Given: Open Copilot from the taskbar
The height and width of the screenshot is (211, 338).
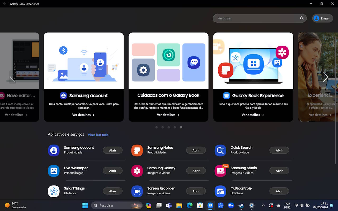Looking at the screenshot, I should [148, 205].
